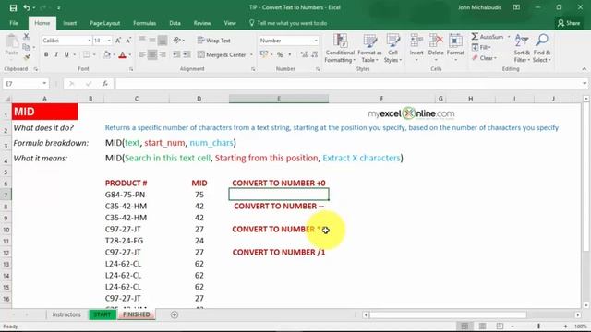Click the Increase Indent icon

(187, 55)
